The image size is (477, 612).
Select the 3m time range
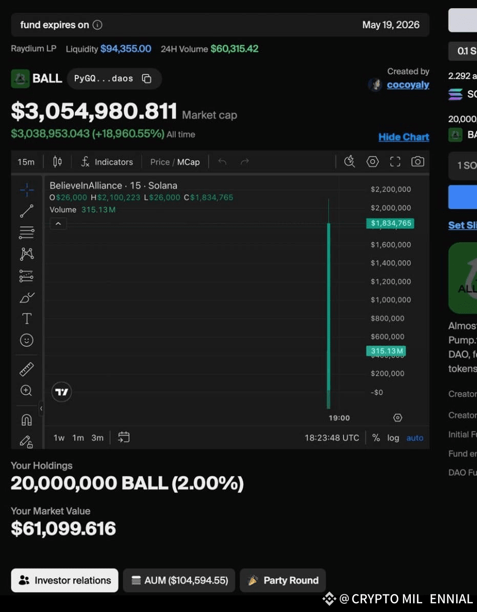tap(97, 438)
